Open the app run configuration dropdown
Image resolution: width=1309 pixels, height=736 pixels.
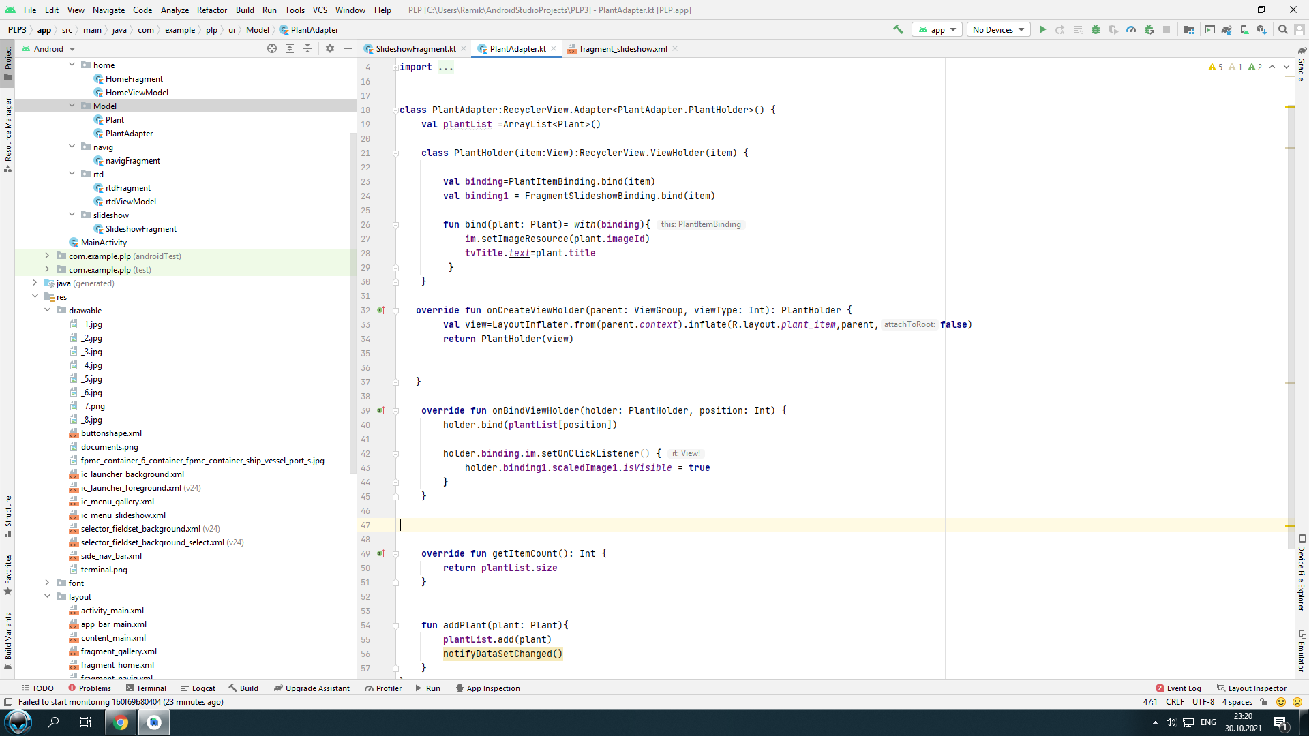[x=937, y=29]
